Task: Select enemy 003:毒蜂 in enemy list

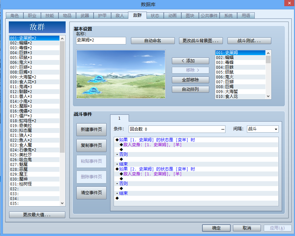Action: [240, 62]
